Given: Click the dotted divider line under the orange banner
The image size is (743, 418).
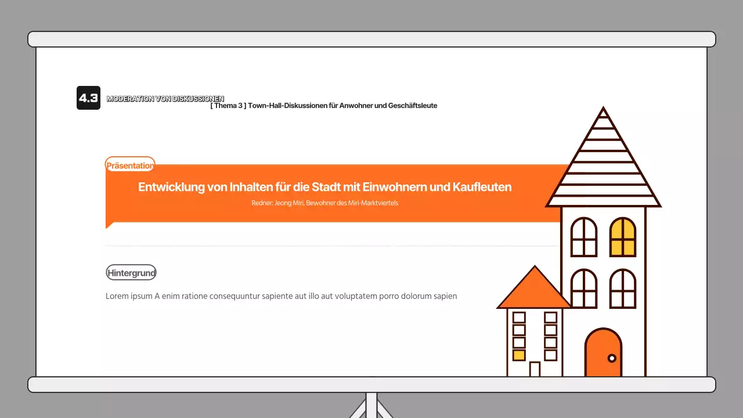Looking at the screenshot, I should [x=331, y=246].
